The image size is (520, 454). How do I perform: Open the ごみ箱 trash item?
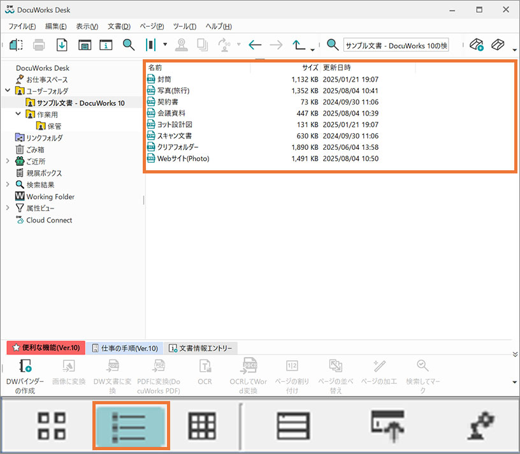click(30, 150)
